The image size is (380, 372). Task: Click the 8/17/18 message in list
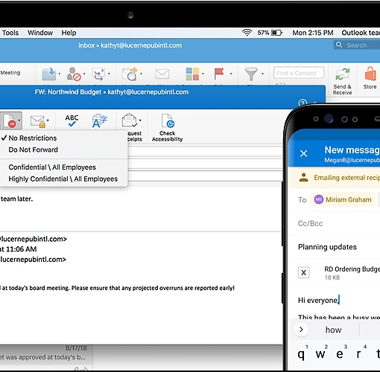[46, 353]
